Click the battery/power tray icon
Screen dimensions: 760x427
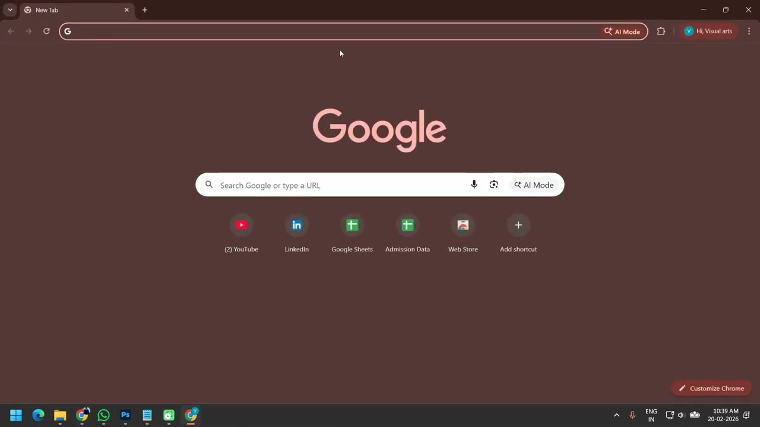click(695, 415)
